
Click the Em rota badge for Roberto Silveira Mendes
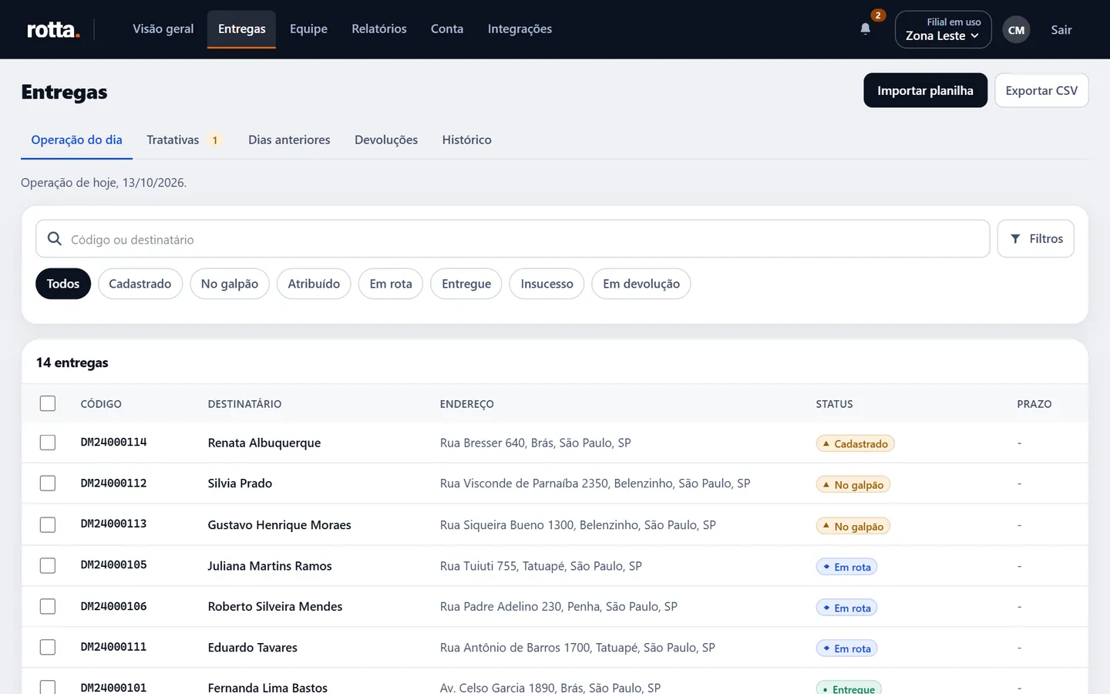coord(846,608)
